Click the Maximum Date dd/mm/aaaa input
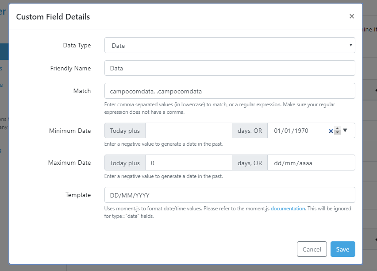 click(312, 163)
